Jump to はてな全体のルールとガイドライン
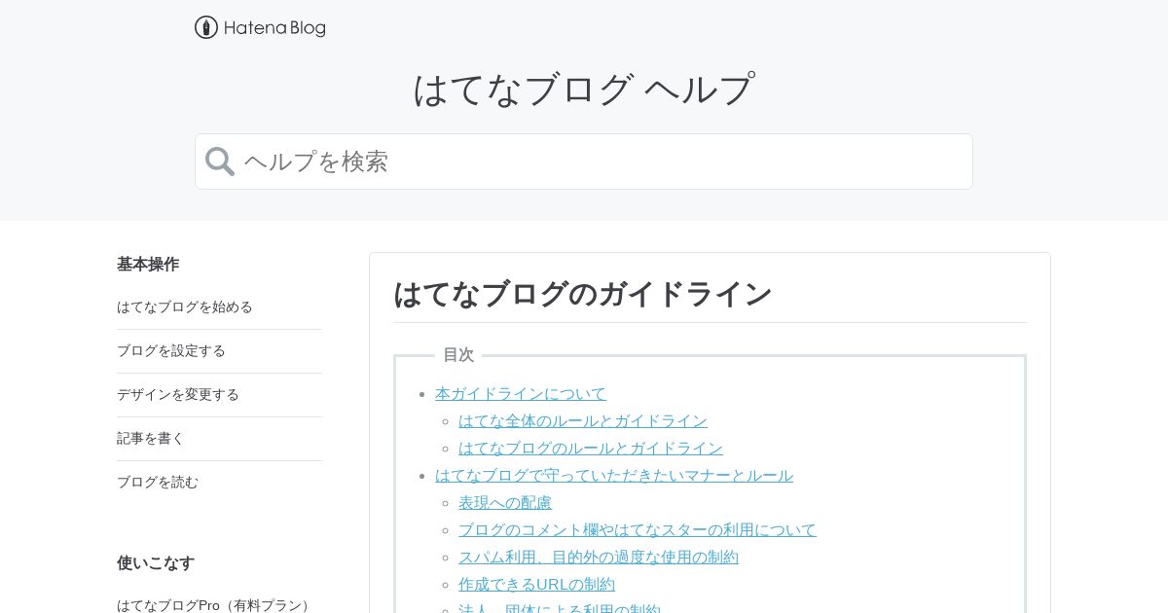 pyautogui.click(x=583, y=420)
